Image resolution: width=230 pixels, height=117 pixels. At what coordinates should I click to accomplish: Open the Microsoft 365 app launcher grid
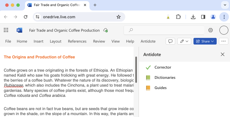pos(6,30)
